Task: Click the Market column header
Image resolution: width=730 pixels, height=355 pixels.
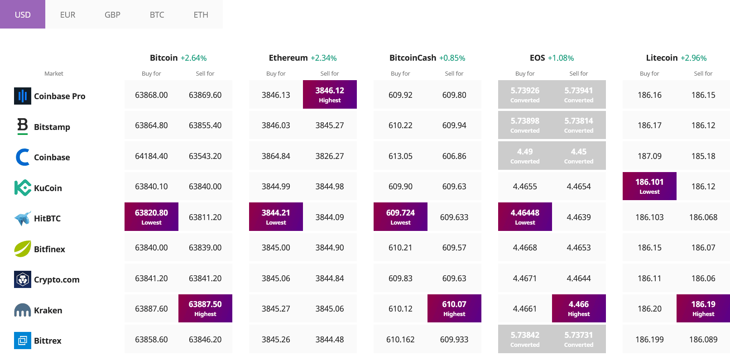Action: point(54,73)
